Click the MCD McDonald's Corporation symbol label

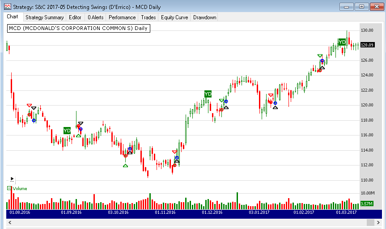point(78,28)
